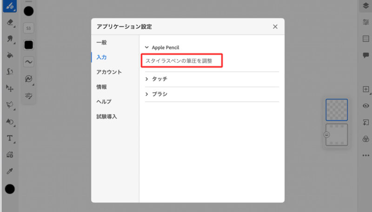Select the place image tool
Viewport: 372px width, 212px height.
pyautogui.click(x=10, y=154)
